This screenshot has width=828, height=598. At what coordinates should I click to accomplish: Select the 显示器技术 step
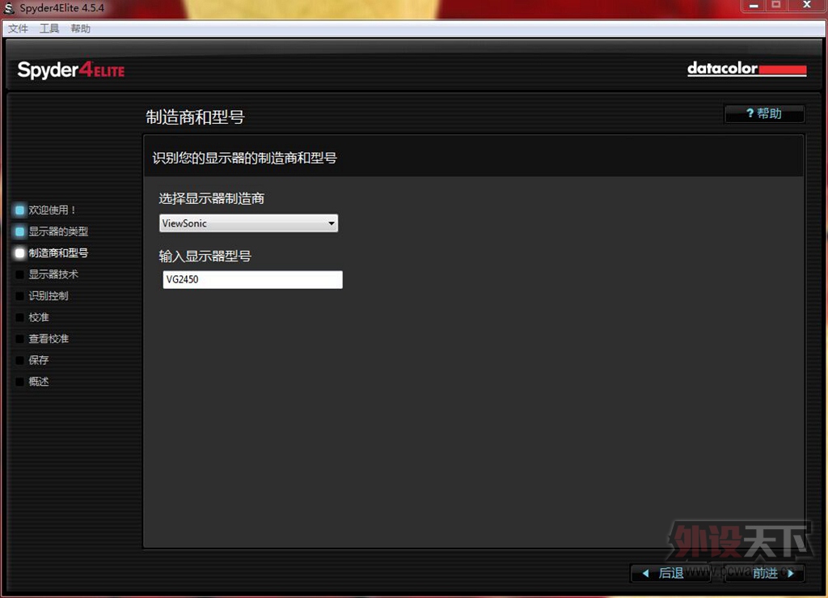[47, 274]
